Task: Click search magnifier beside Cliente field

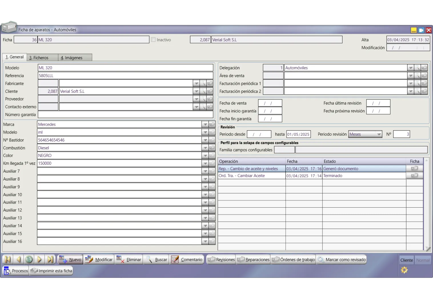Action: [203, 91]
